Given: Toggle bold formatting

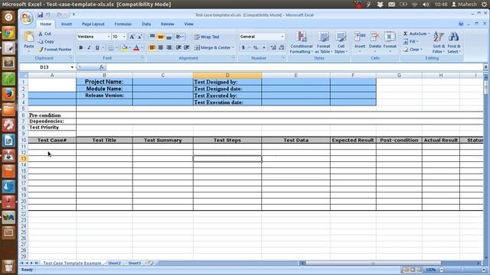Looking at the screenshot, I should pyautogui.click(x=81, y=47).
